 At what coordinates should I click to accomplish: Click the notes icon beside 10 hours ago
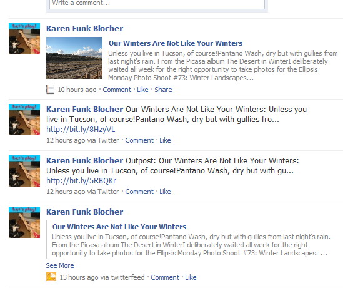pyautogui.click(x=50, y=90)
